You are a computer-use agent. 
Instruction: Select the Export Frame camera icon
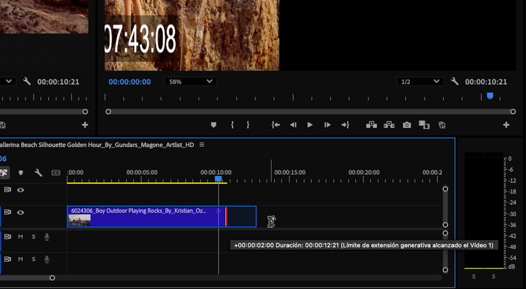point(406,125)
